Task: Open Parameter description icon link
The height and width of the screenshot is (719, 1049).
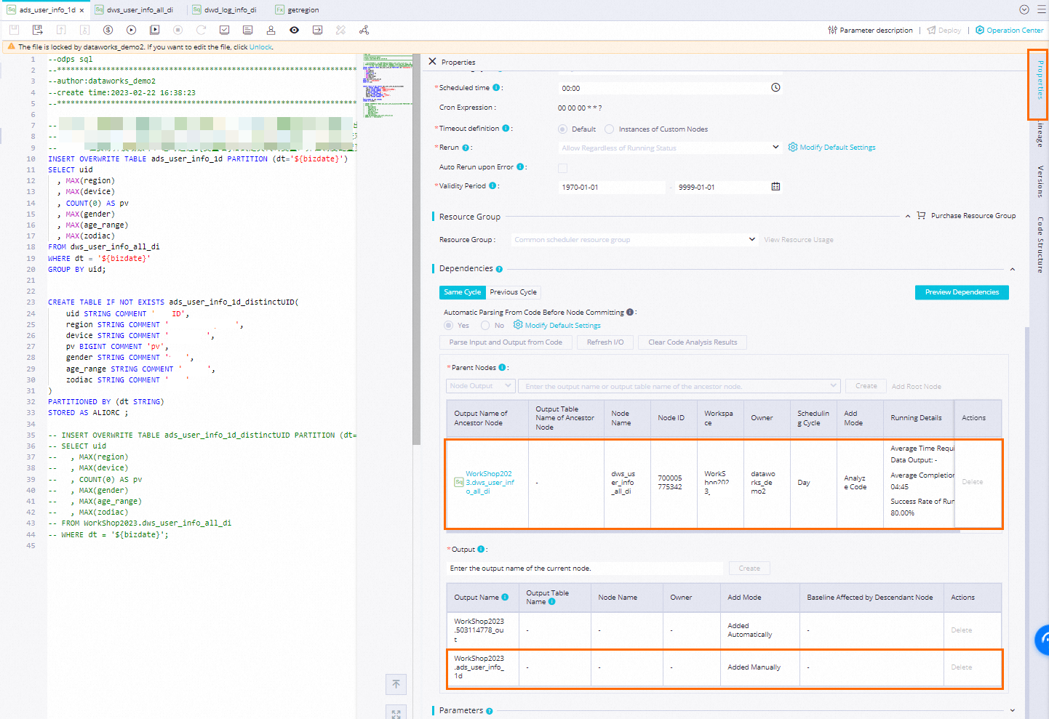Action: pos(870,31)
